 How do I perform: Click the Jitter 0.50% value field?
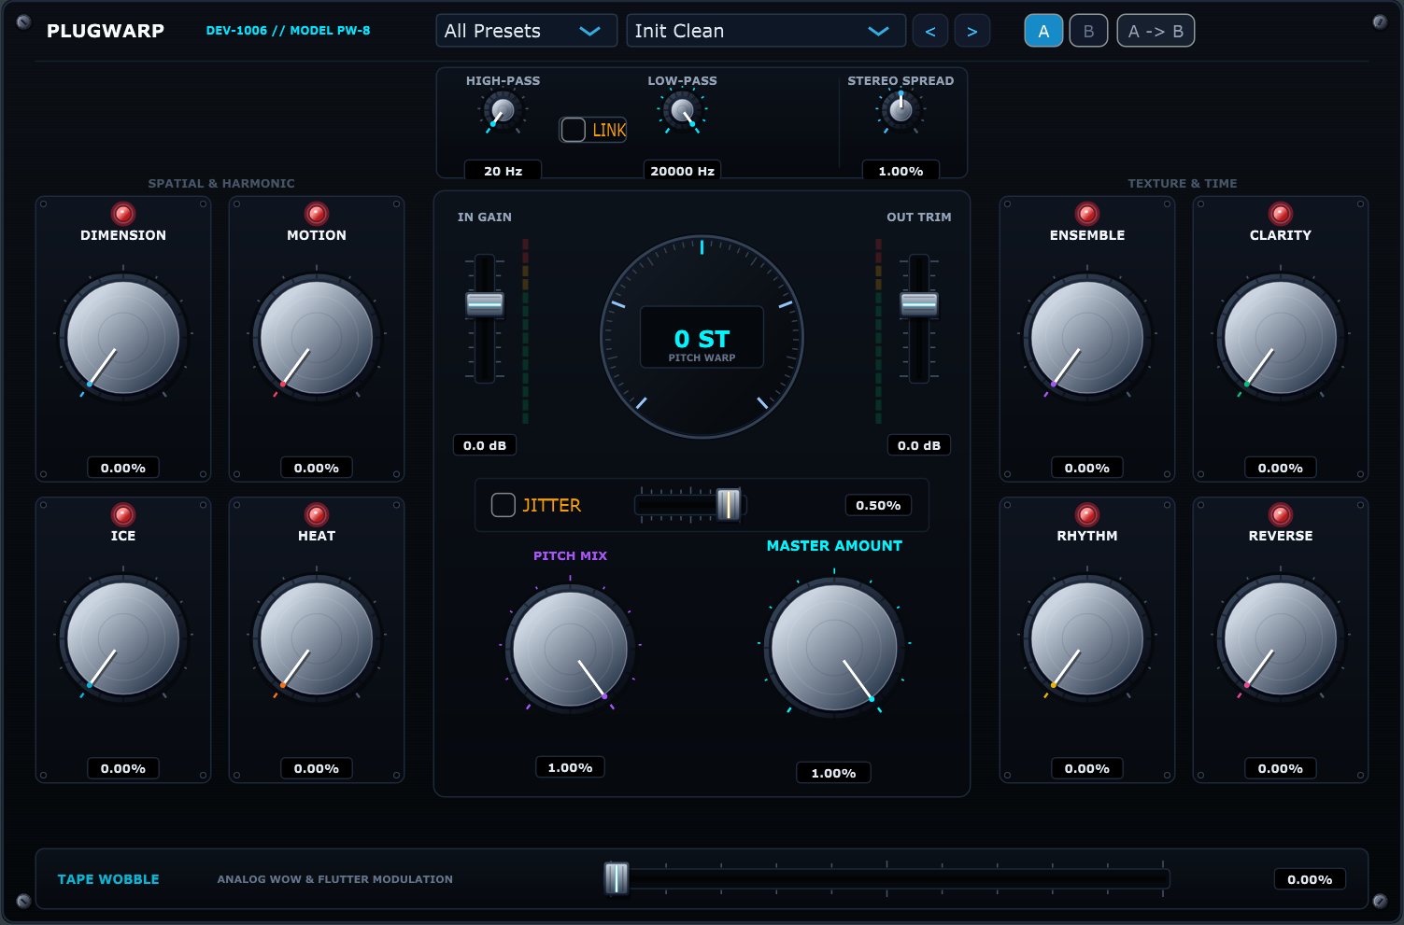click(x=878, y=505)
